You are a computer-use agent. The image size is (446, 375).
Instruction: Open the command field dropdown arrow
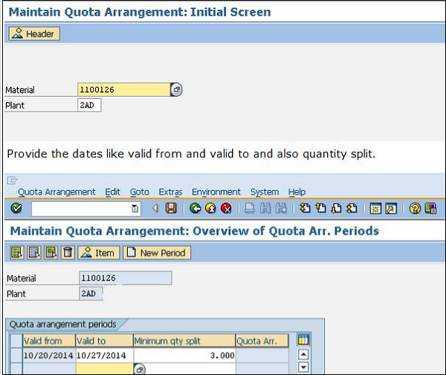click(135, 209)
